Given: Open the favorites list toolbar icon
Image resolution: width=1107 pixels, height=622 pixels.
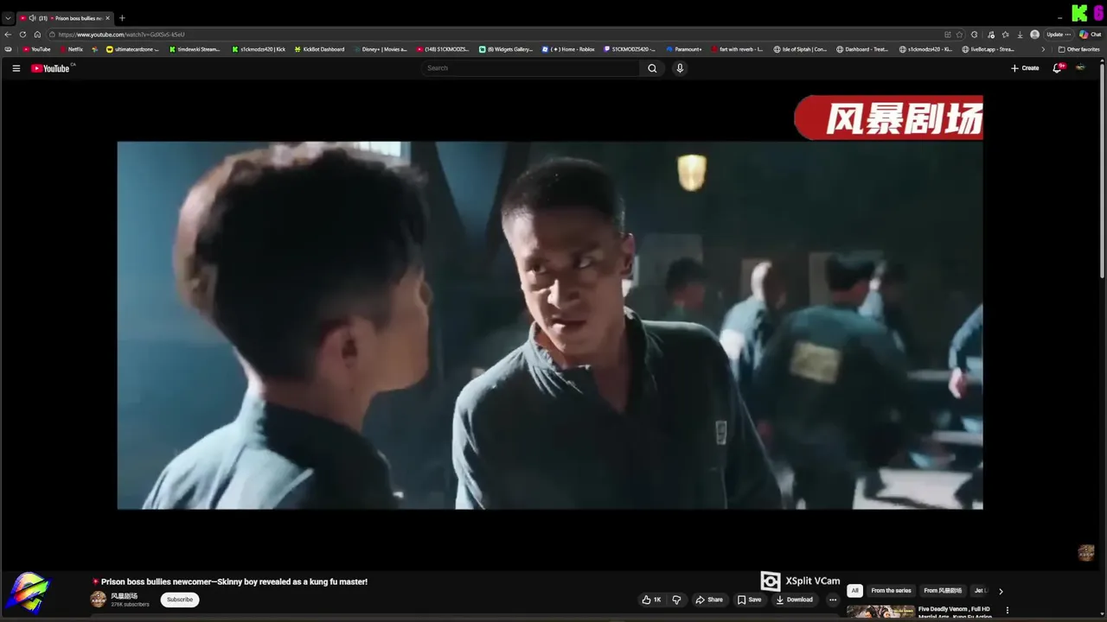Looking at the screenshot, I should coord(1005,35).
